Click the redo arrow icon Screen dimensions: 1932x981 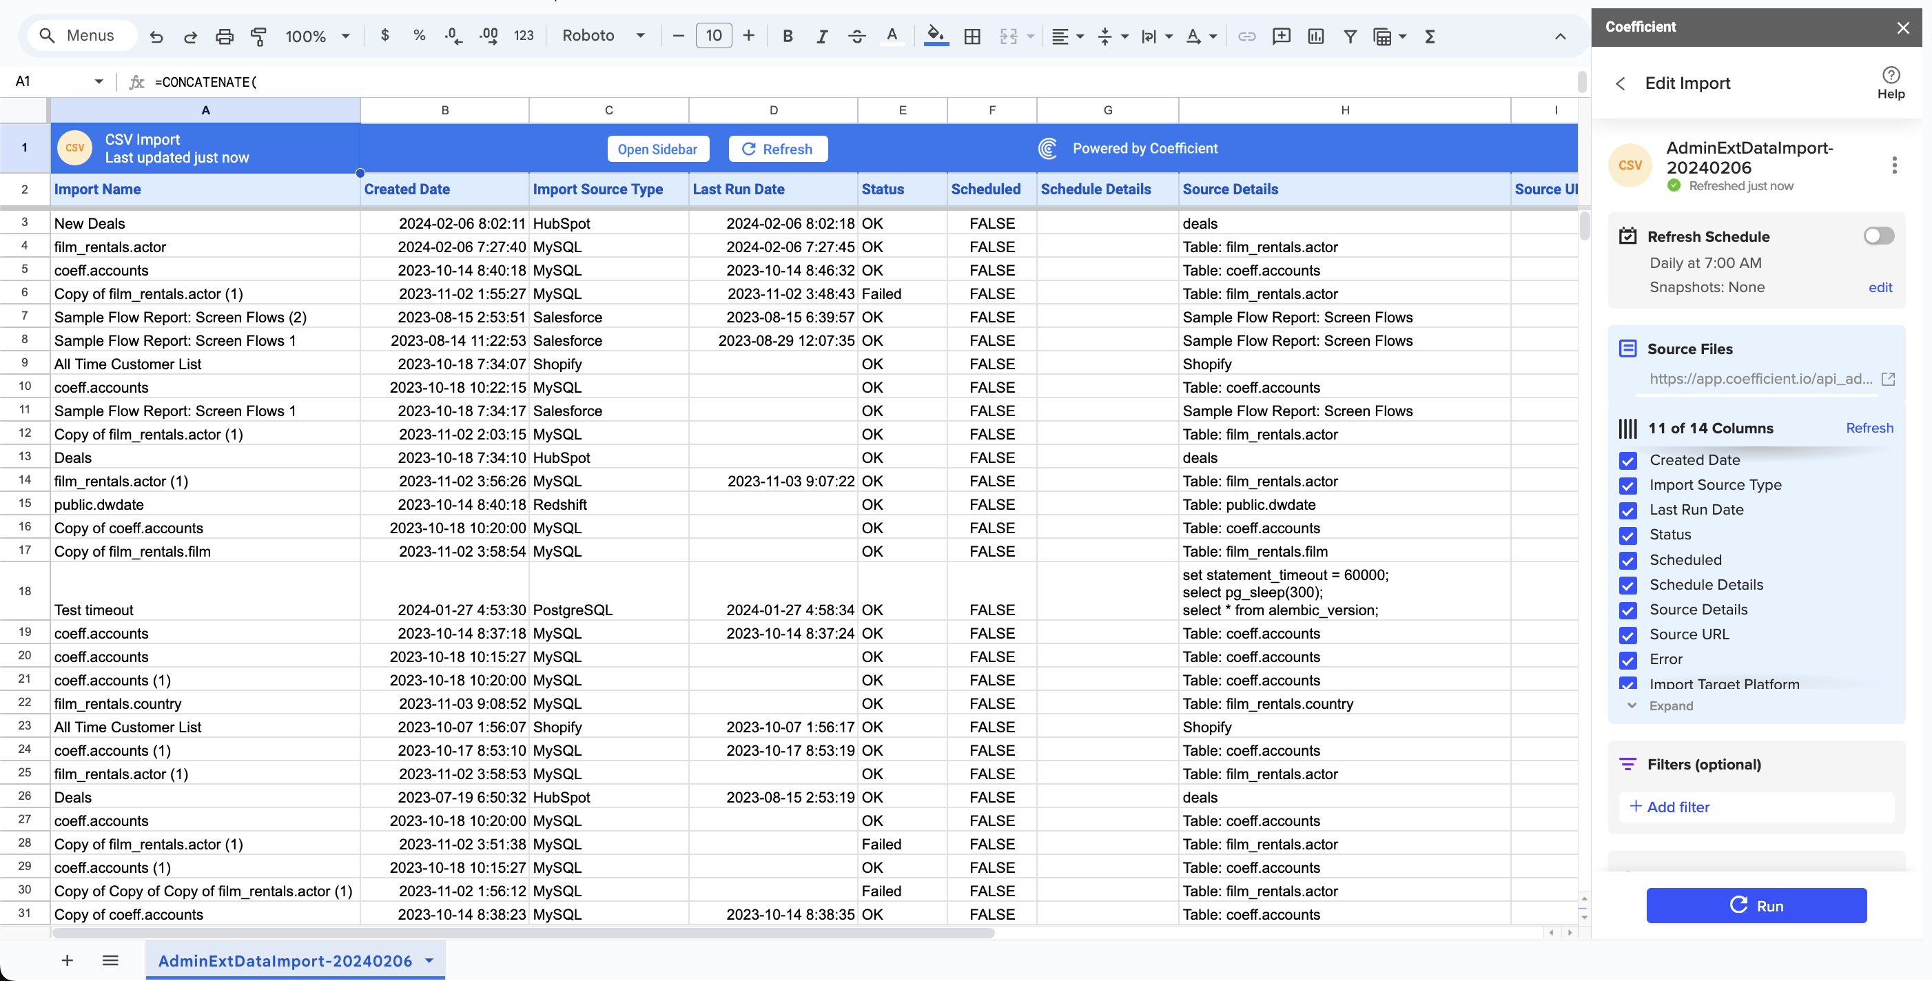(189, 36)
